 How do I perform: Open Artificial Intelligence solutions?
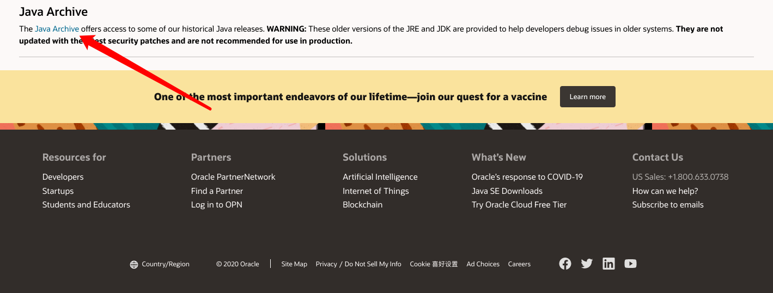380,177
